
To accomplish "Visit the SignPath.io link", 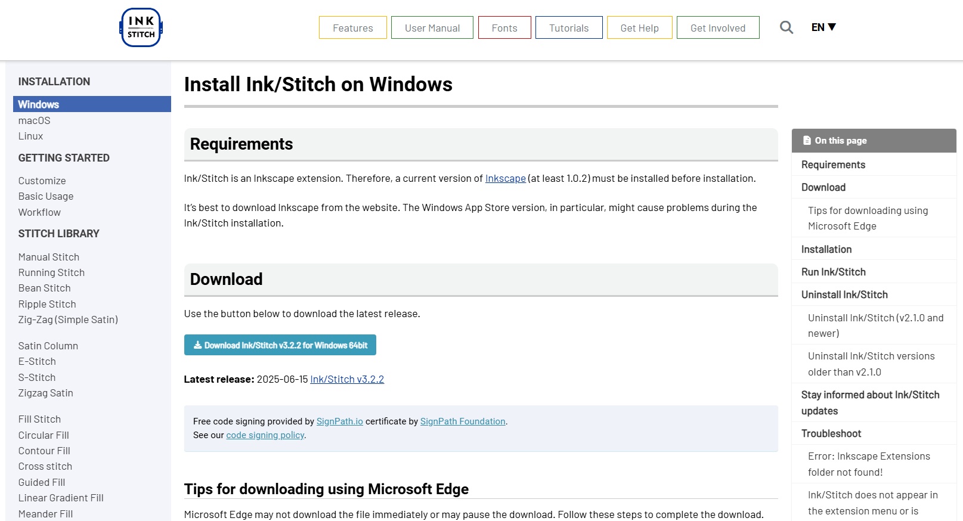I will coord(340,421).
